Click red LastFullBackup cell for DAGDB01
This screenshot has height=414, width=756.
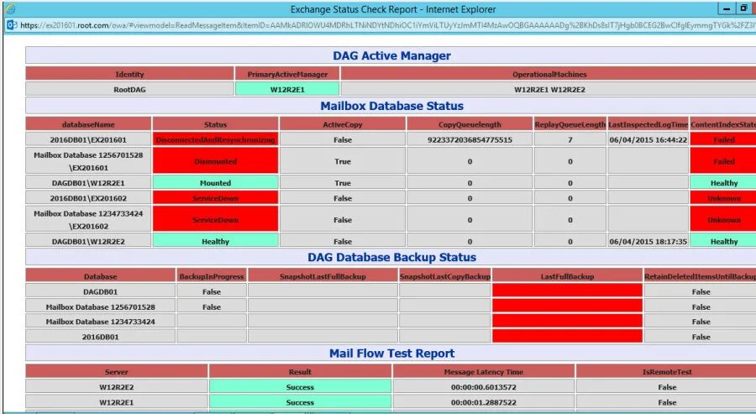(567, 291)
